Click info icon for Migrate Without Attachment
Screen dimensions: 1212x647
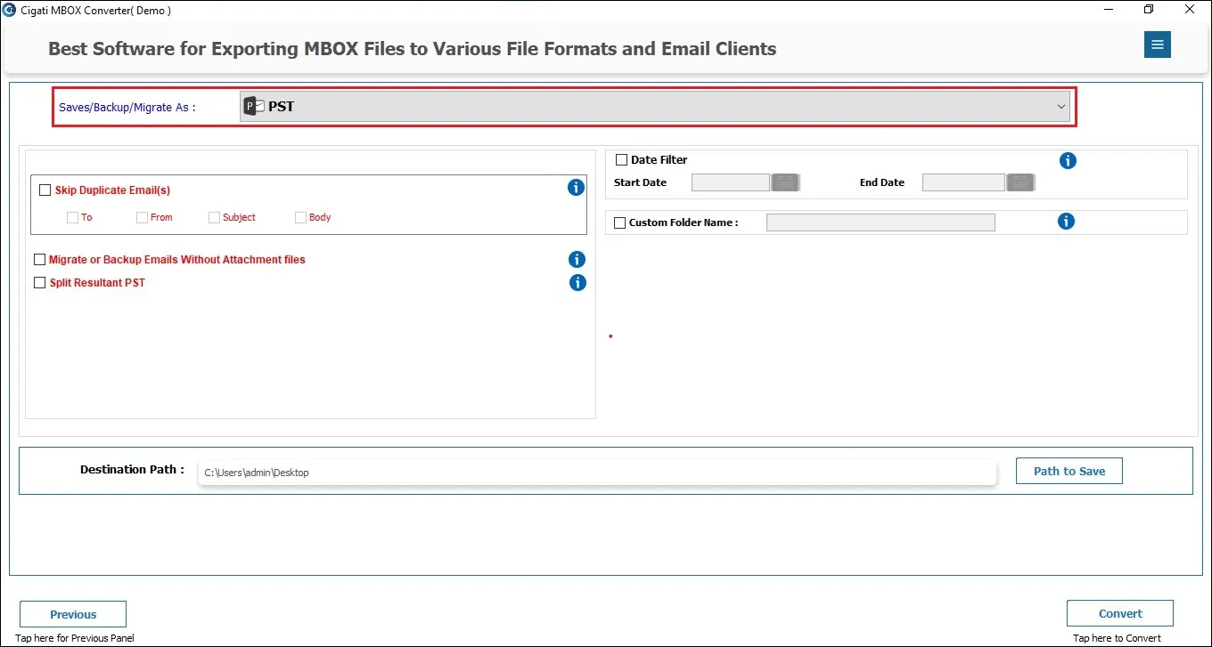pyautogui.click(x=577, y=259)
